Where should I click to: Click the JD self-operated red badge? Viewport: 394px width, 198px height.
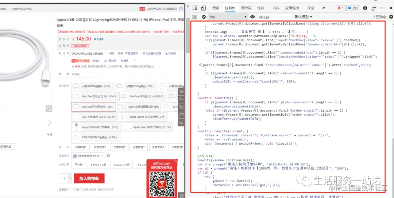[143, 9]
